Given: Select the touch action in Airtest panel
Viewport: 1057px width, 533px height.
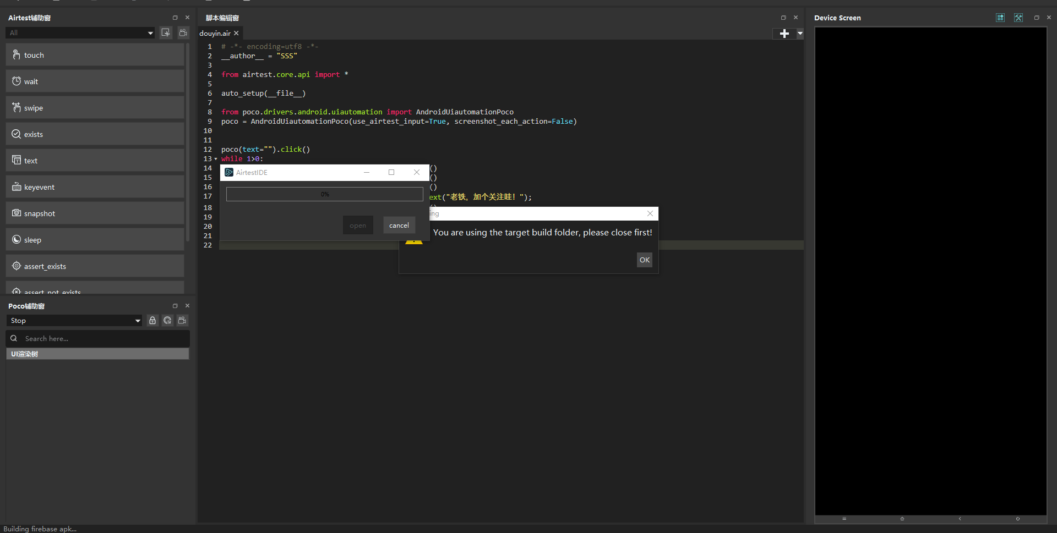Looking at the screenshot, I should coord(95,55).
